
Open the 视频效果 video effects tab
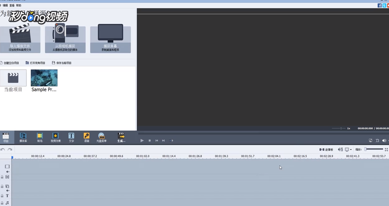click(x=56, y=137)
